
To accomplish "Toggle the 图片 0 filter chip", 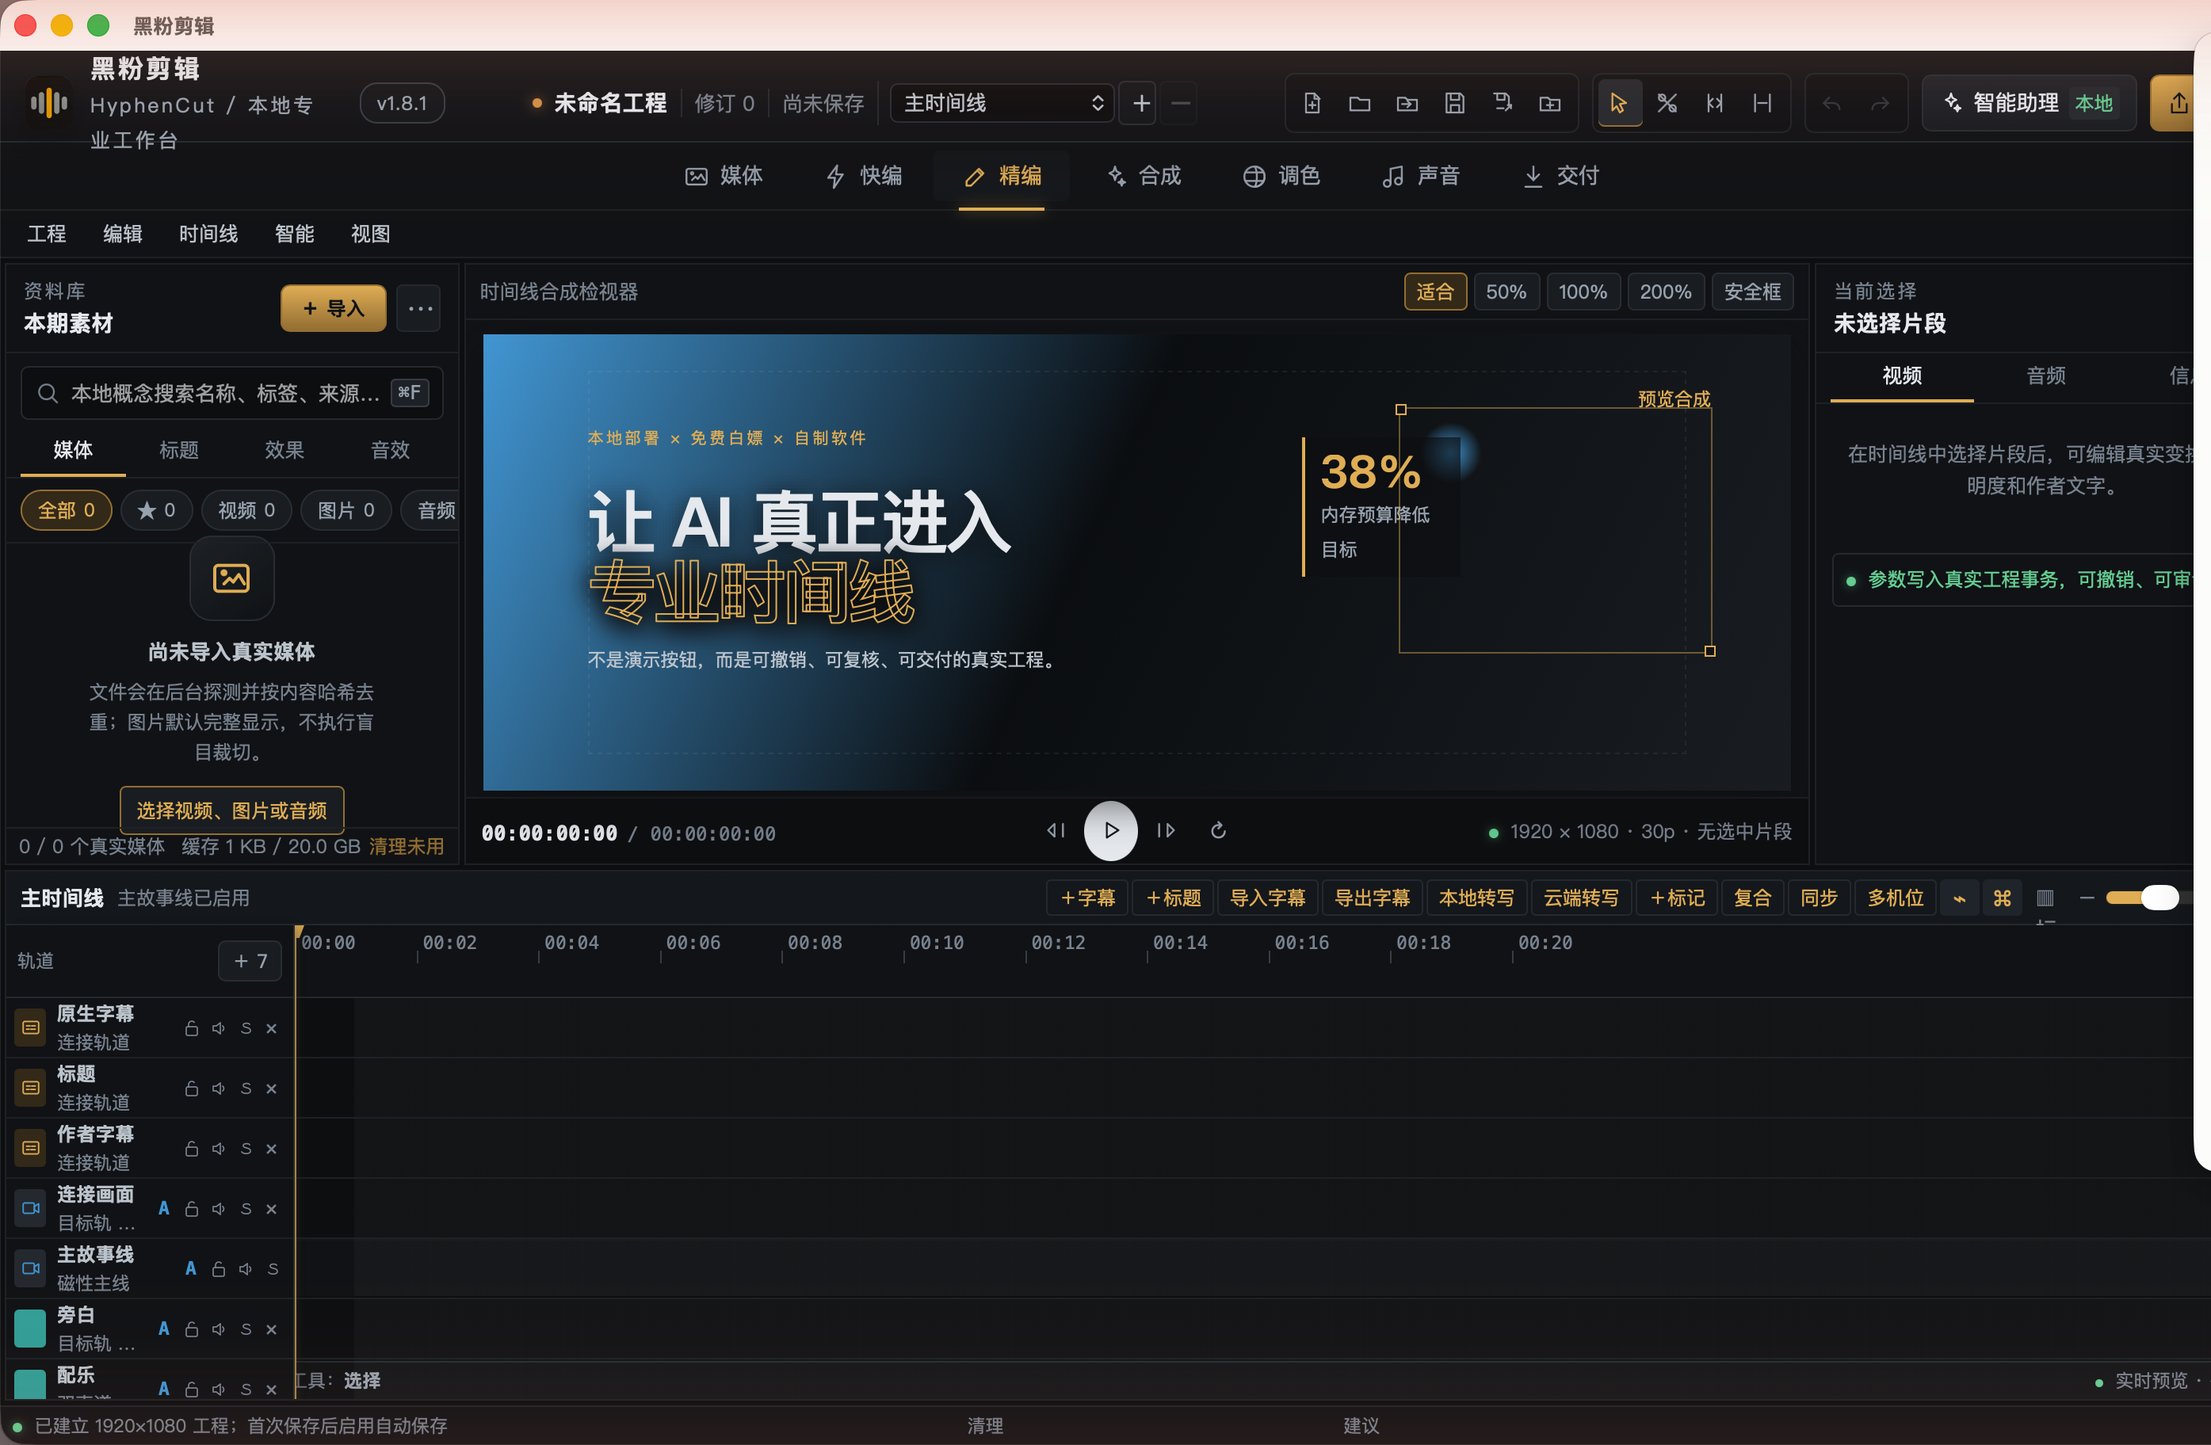I will (346, 511).
